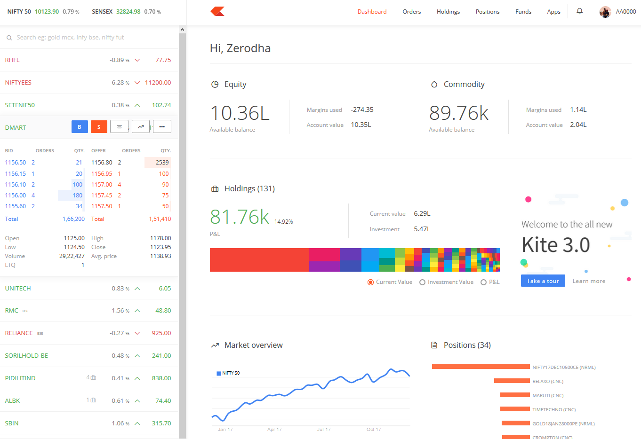
Task: Click the SBIN up chevron
Action: [137, 423]
